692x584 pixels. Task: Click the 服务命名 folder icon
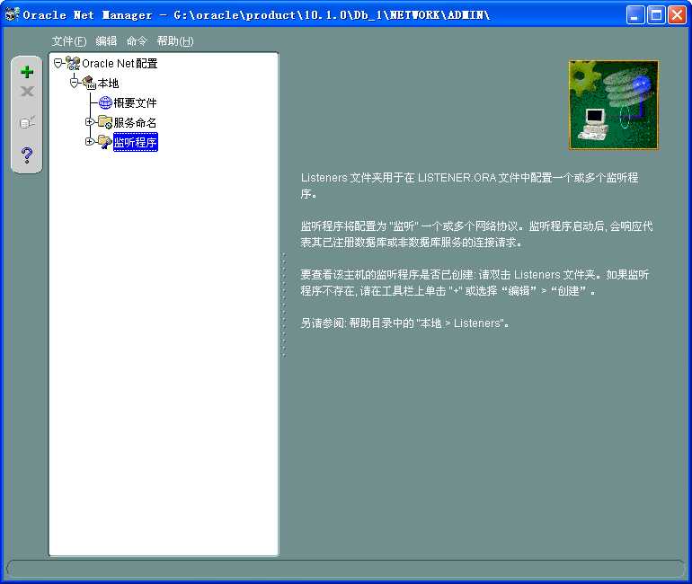[x=105, y=122]
